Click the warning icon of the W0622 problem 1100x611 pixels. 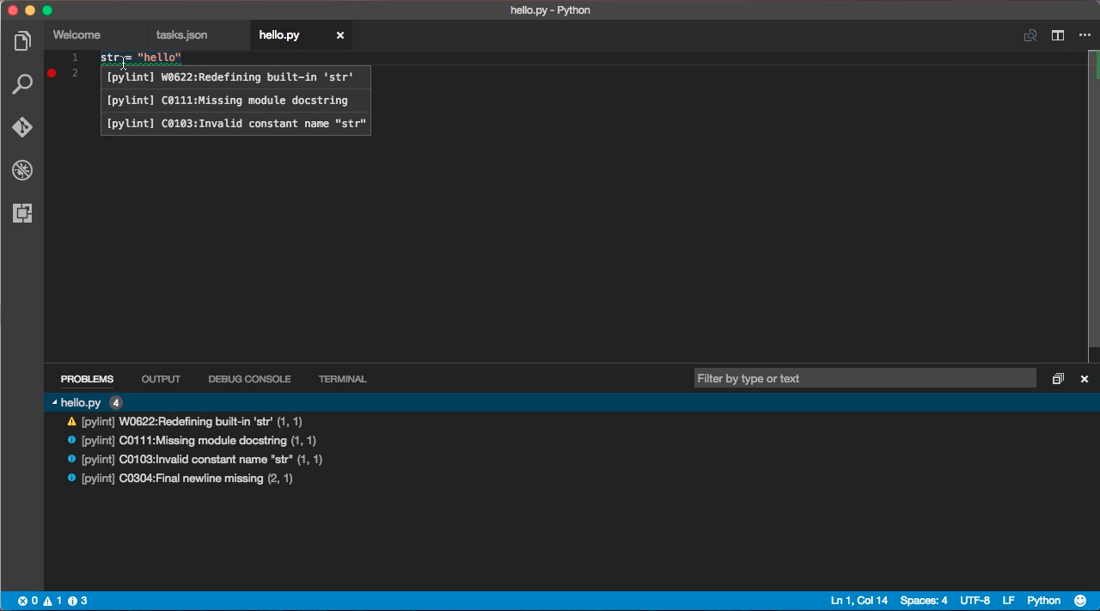(72, 422)
